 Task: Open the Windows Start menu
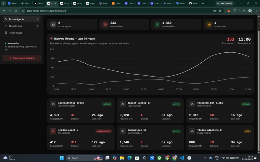pos(62,158)
